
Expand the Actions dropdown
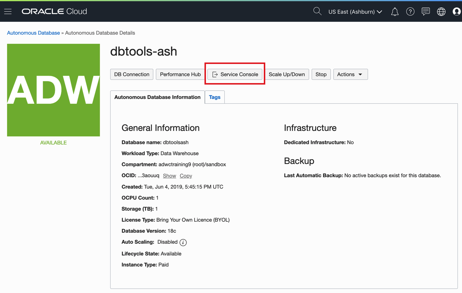pyautogui.click(x=350, y=74)
